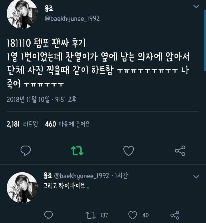Click the reply bubble icon under the second tweet
The image size is (206, 223).
[x=49, y=215]
